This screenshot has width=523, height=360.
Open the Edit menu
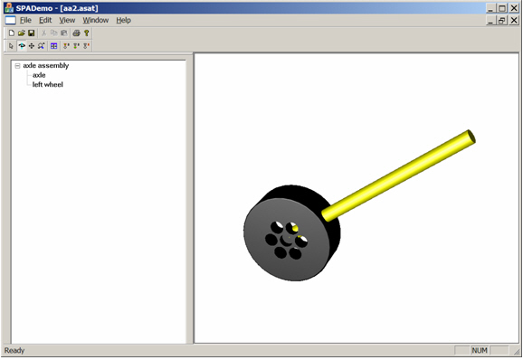coord(45,20)
